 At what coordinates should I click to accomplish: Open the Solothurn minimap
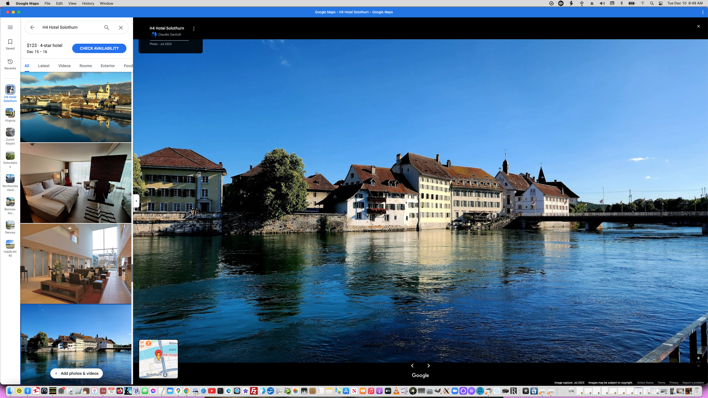(158, 359)
